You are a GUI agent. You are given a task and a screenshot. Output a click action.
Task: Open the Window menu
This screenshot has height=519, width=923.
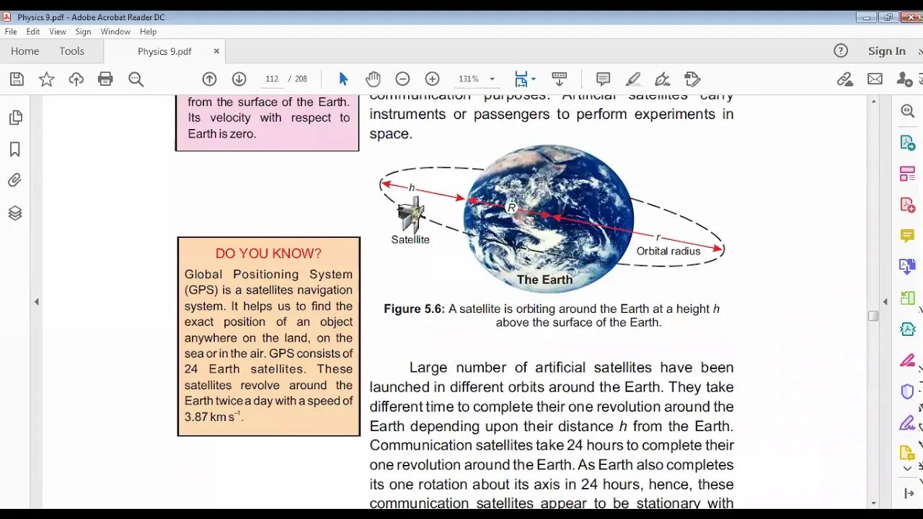tap(115, 32)
